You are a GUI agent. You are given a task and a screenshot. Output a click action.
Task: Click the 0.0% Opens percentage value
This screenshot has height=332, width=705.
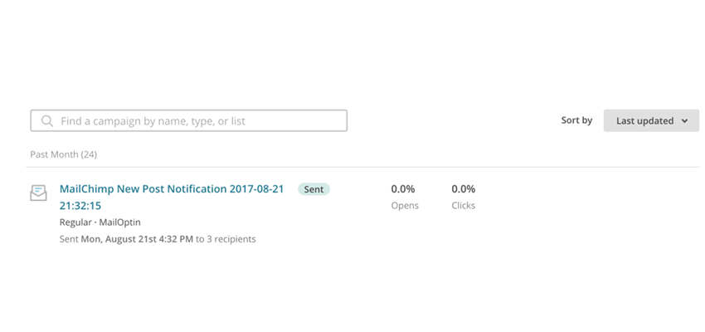coord(403,189)
